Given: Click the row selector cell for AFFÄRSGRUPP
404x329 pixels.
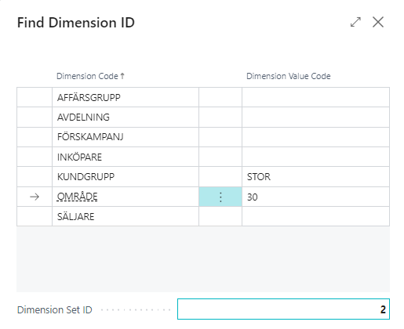Looking at the screenshot, I should click(x=35, y=97).
